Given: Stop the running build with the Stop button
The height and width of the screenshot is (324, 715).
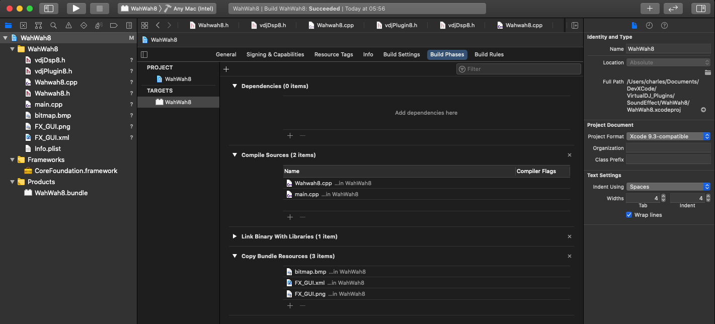Looking at the screenshot, I should click(100, 8).
